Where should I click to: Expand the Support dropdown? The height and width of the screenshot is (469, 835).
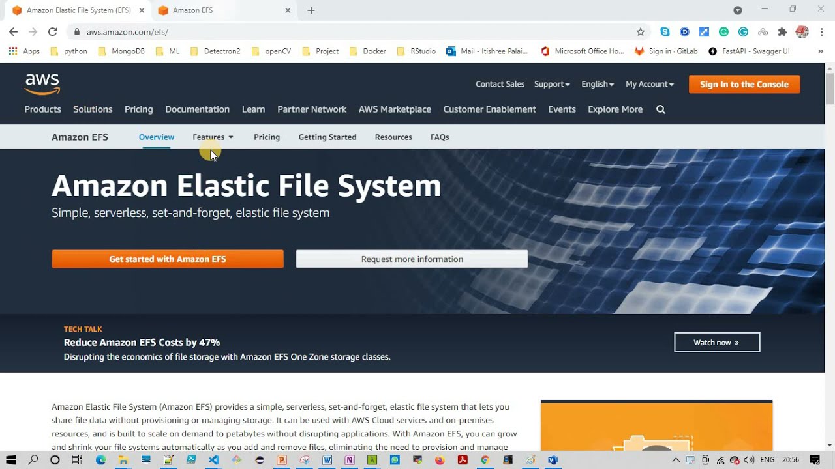point(552,84)
